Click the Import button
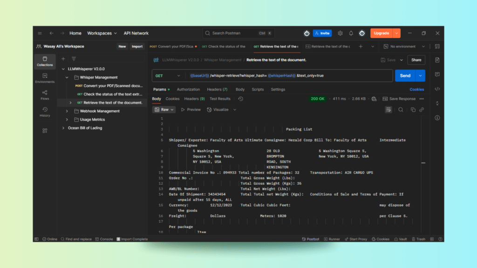Image resolution: width=477 pixels, height=268 pixels. (137, 47)
